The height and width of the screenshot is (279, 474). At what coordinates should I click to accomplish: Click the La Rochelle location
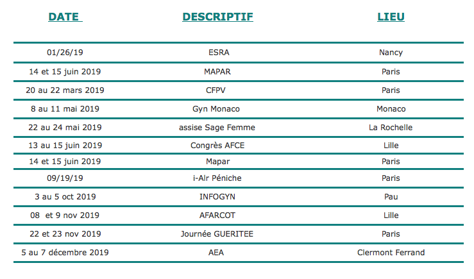pyautogui.click(x=391, y=128)
